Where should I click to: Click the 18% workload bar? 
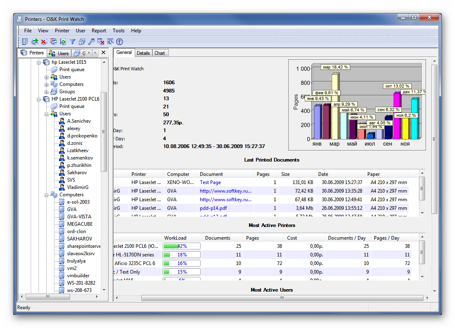182,255
